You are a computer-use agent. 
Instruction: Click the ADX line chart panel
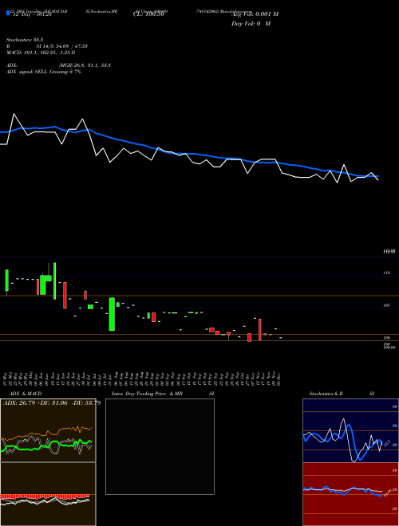pyautogui.click(x=48, y=430)
